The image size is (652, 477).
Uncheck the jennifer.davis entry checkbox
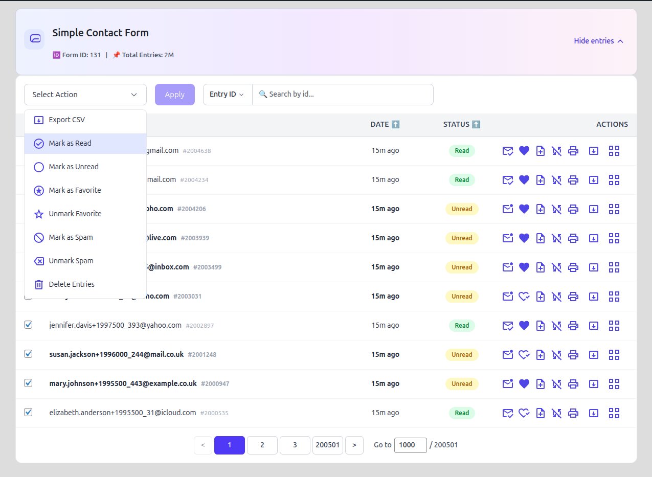29,325
